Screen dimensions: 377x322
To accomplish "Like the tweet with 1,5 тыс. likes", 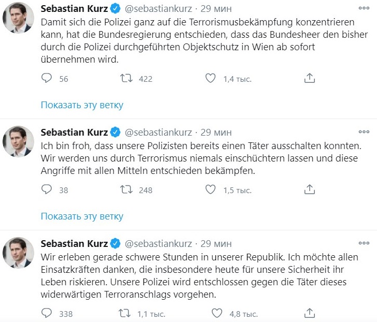I will coord(210,190).
